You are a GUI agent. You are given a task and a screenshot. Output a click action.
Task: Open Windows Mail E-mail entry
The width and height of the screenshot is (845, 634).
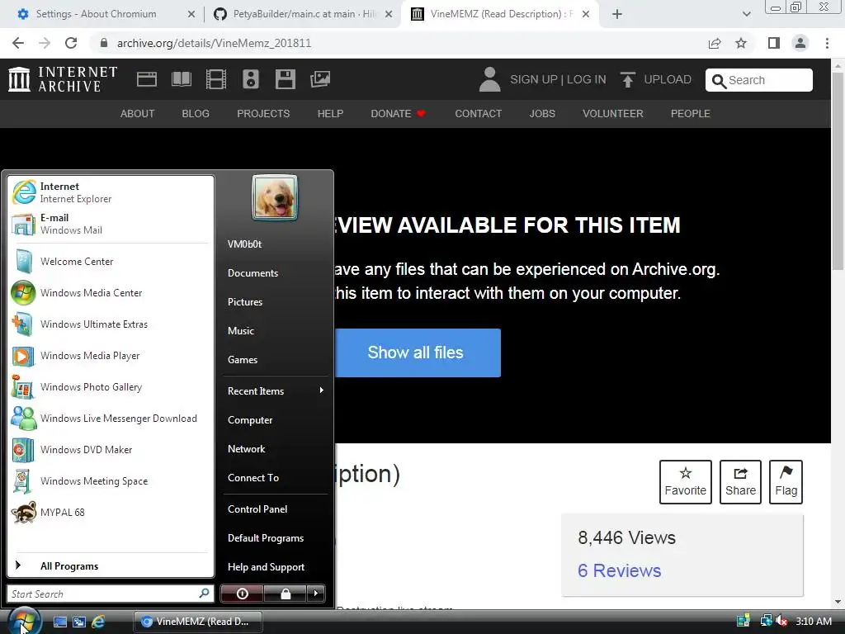[x=111, y=224]
